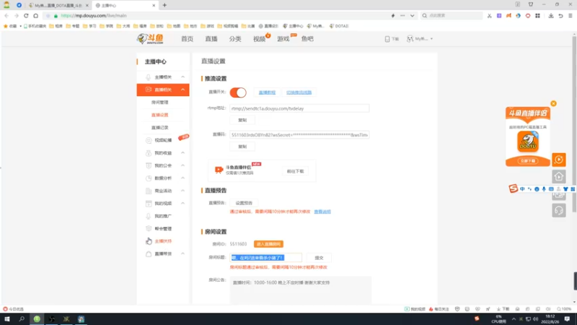The image size is (577, 325).
Task: Expand the 数据分析 sidebar section
Action: click(x=183, y=178)
